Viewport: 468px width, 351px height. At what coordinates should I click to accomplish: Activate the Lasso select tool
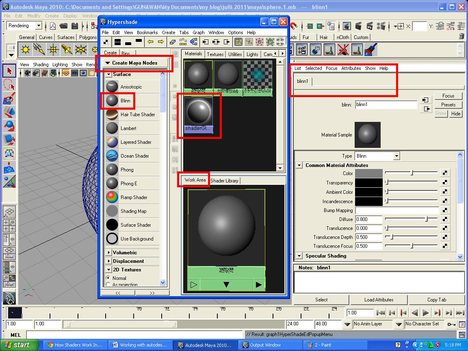9,84
